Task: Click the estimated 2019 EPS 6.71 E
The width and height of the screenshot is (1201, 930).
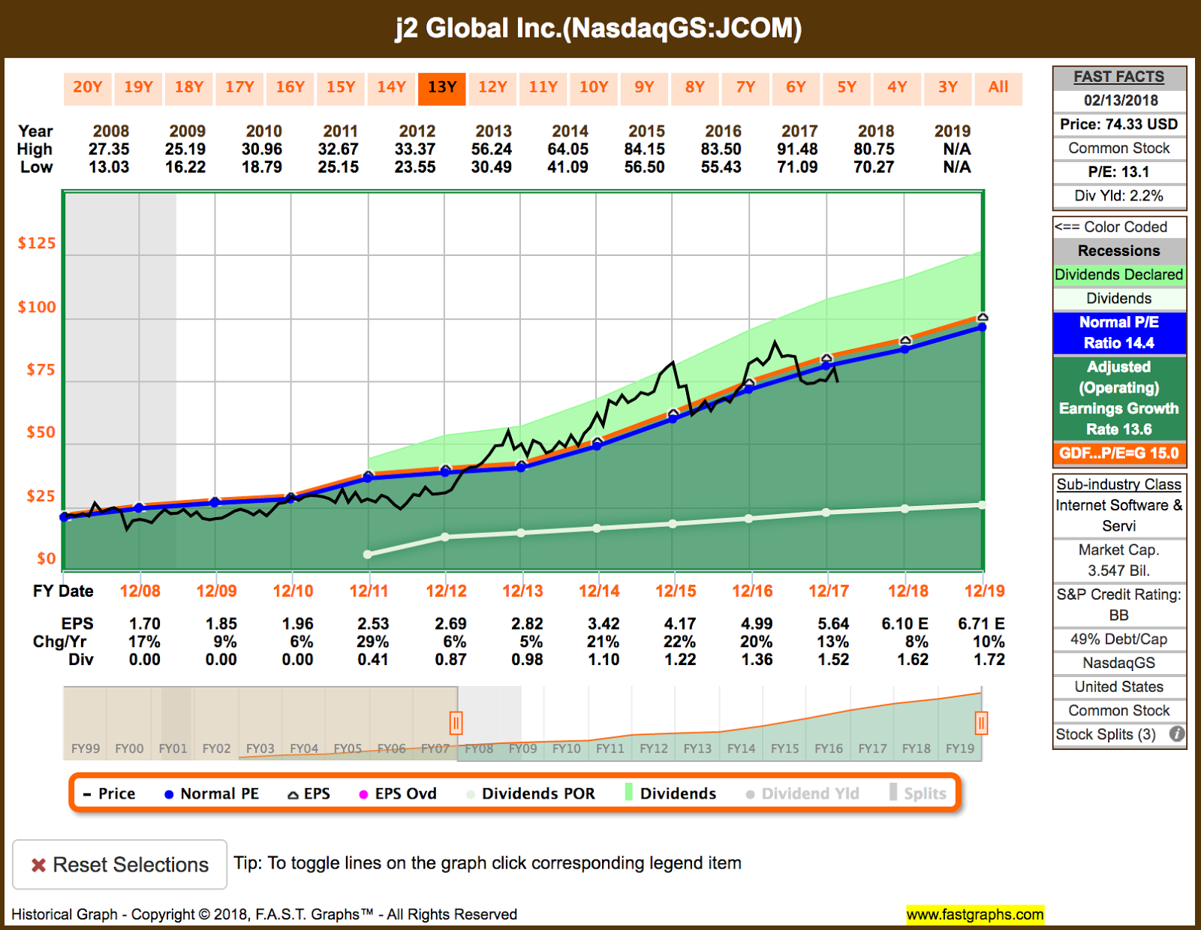Action: click(x=981, y=624)
